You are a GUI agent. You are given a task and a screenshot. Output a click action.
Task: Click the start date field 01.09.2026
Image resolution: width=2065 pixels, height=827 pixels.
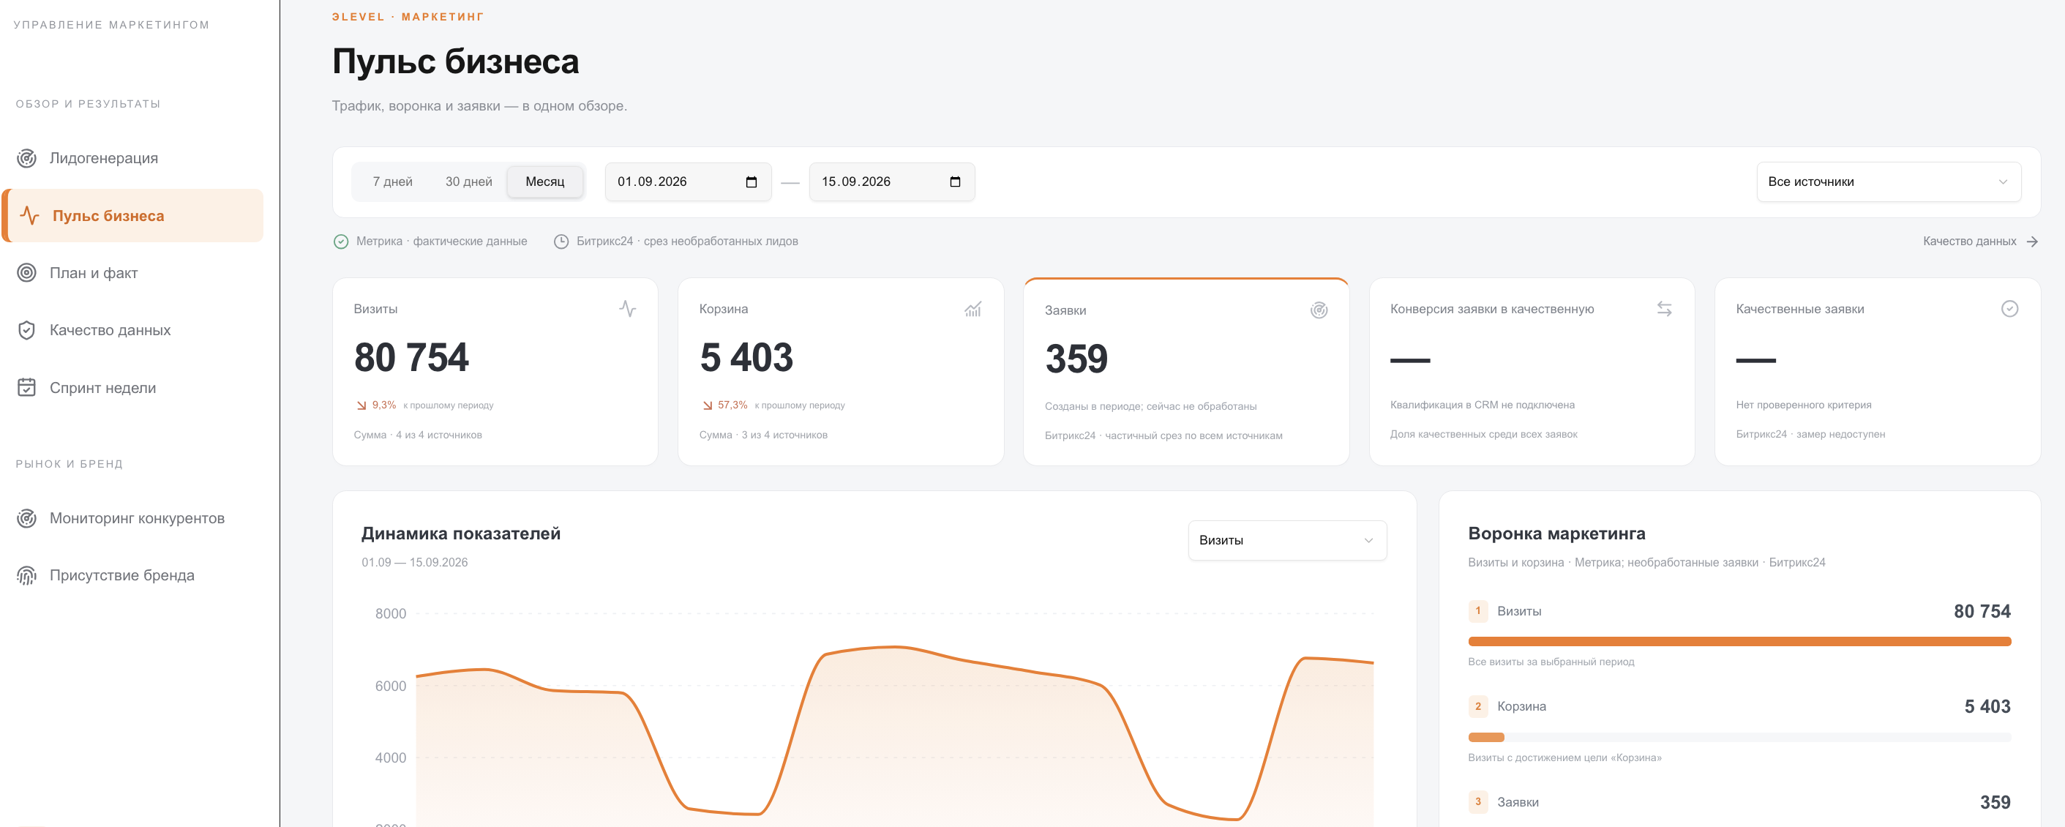[688, 182]
